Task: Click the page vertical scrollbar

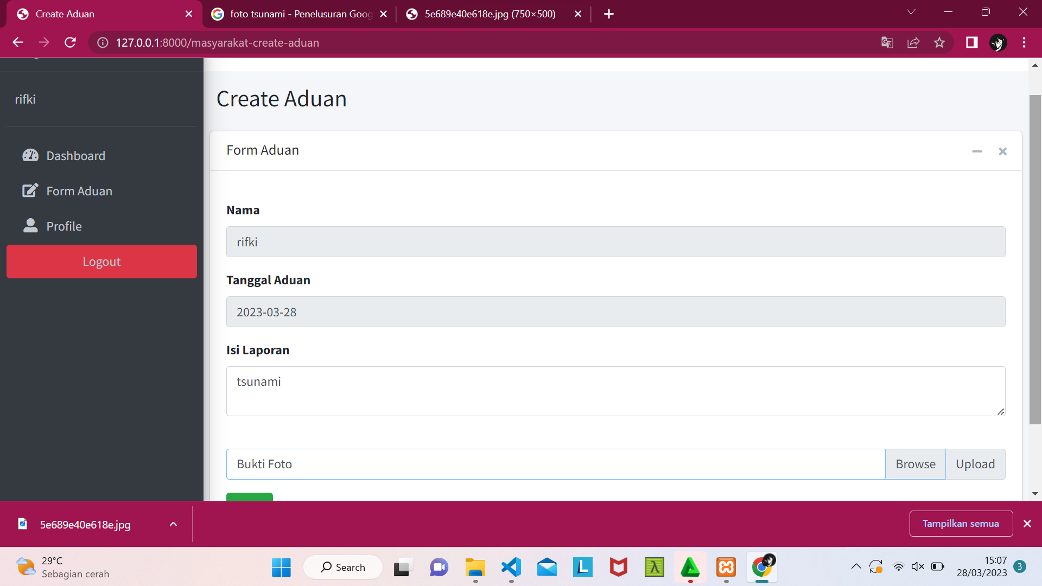Action: point(1035,259)
